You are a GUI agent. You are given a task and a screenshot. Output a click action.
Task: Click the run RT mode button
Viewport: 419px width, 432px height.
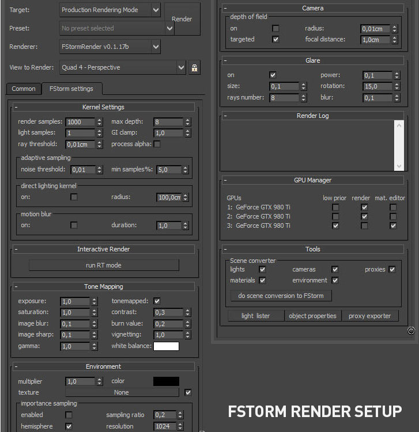(104, 265)
